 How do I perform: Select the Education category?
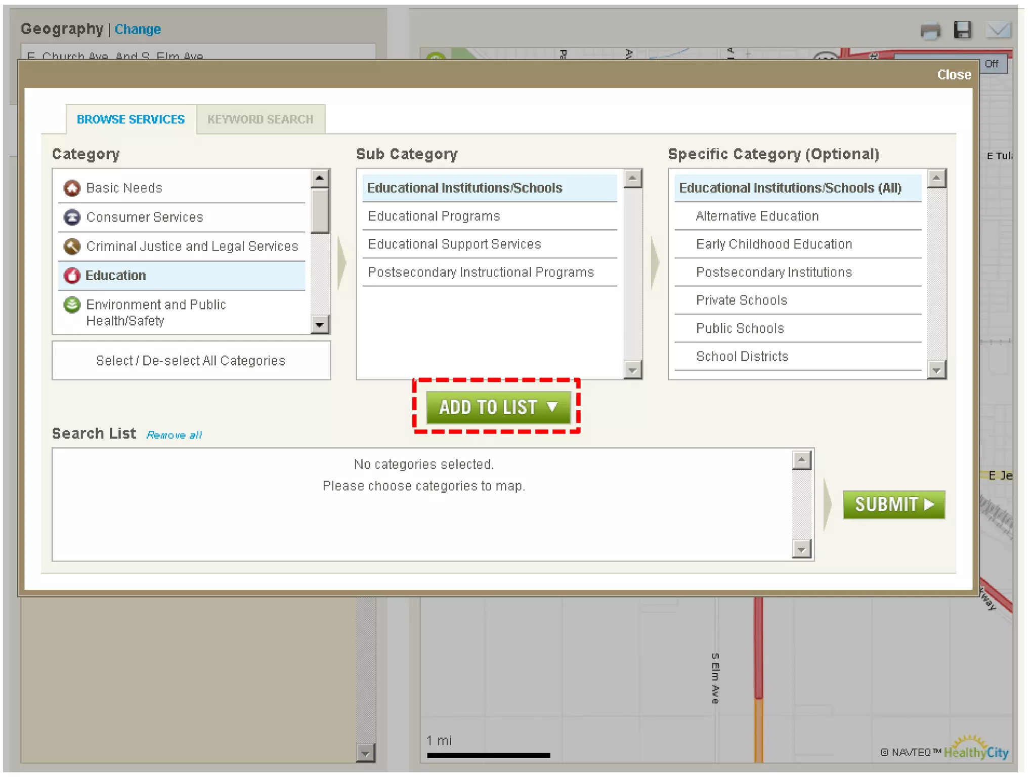tap(182, 276)
